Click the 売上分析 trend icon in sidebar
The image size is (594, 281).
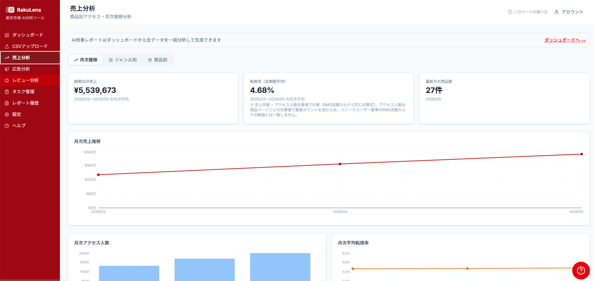pos(7,58)
